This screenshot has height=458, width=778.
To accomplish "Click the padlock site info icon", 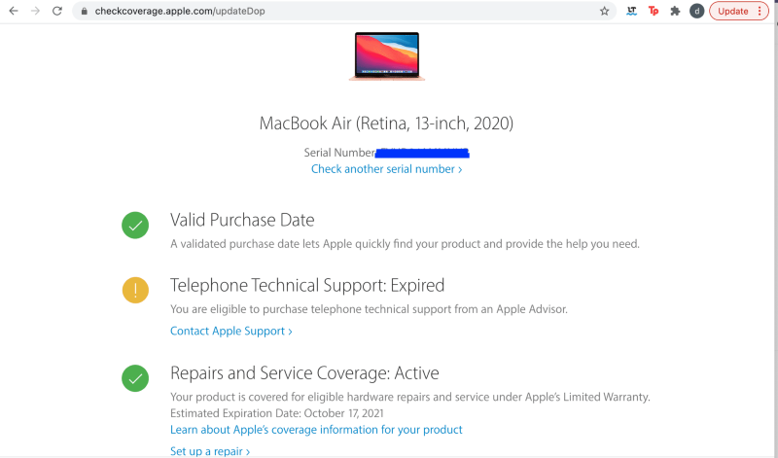I will [85, 12].
